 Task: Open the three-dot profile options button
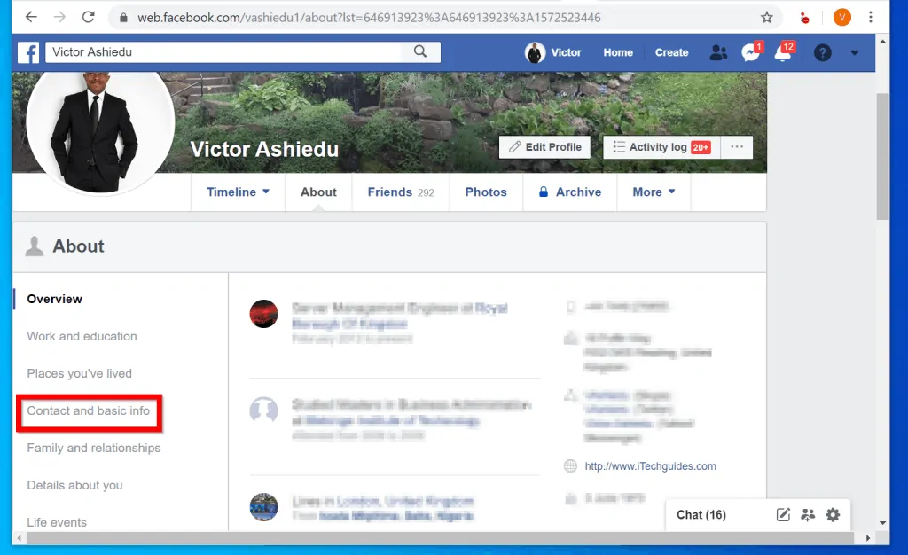click(737, 147)
